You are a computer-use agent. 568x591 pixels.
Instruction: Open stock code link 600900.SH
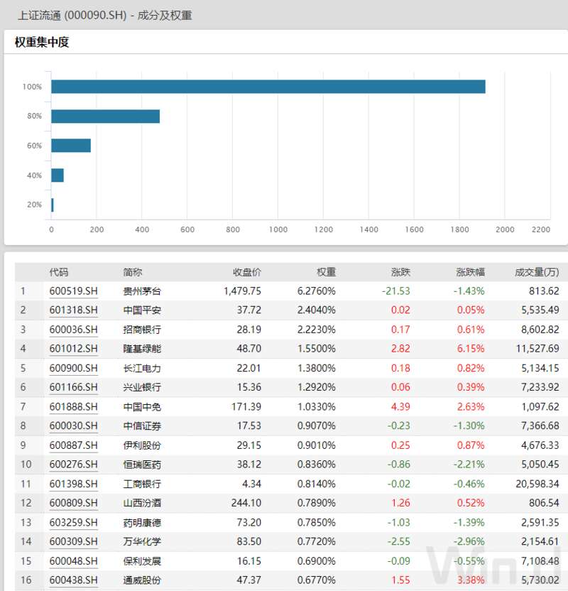point(73,368)
